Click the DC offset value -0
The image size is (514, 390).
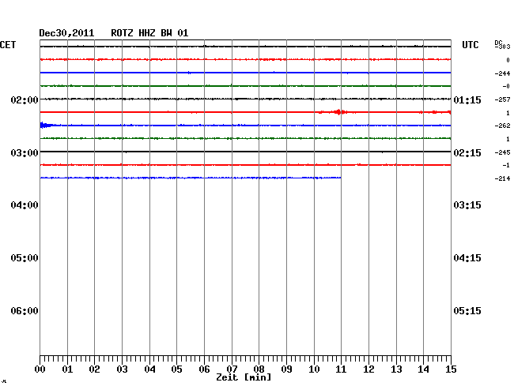[506, 86]
